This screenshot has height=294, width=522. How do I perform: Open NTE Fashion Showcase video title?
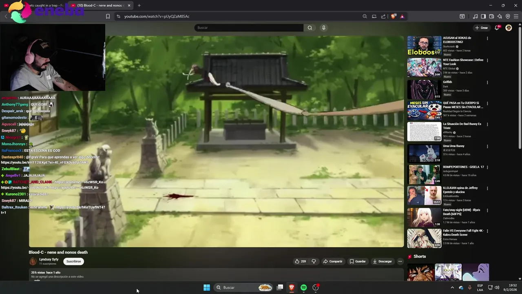[x=463, y=62]
